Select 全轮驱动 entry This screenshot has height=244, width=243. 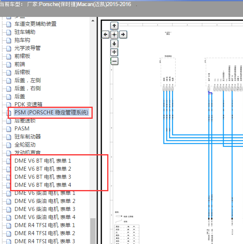pyautogui.click(x=25, y=145)
